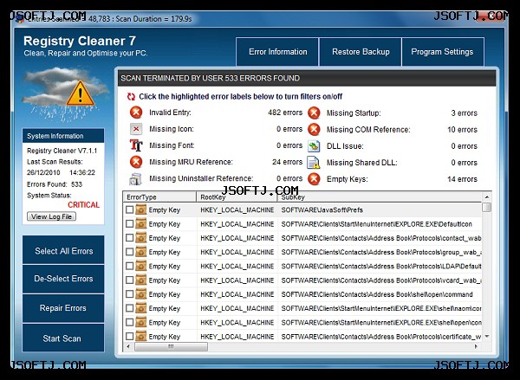Click the key icon for the Address Book\shell\open\command row
The image size is (520, 380).
141,294
